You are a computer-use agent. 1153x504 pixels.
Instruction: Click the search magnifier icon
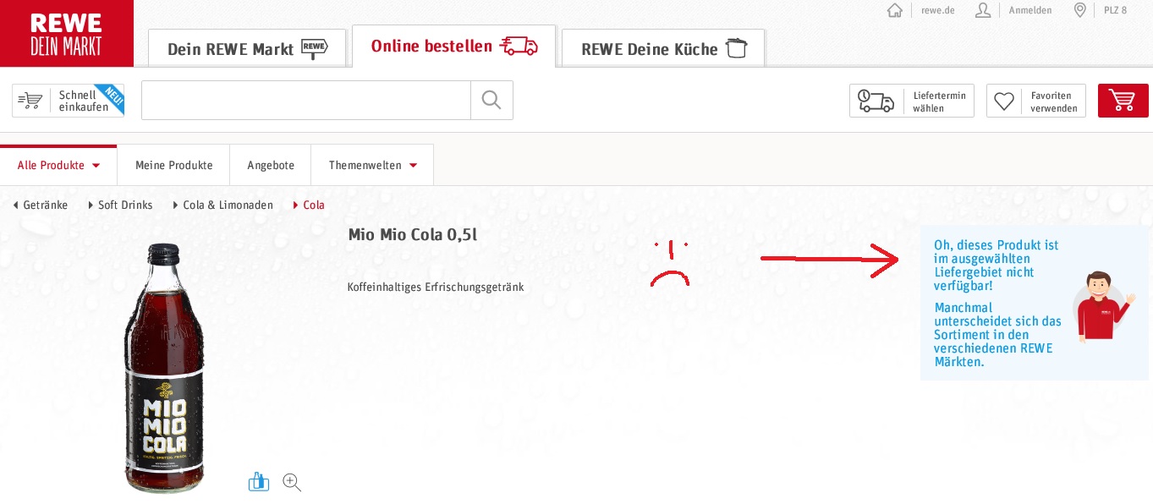[x=491, y=100]
